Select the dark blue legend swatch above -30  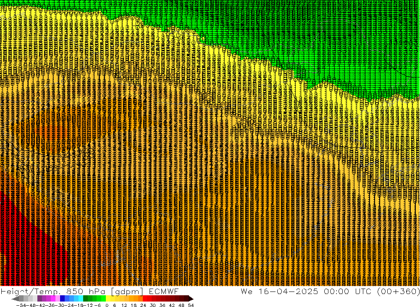pyautogui.click(x=62, y=299)
